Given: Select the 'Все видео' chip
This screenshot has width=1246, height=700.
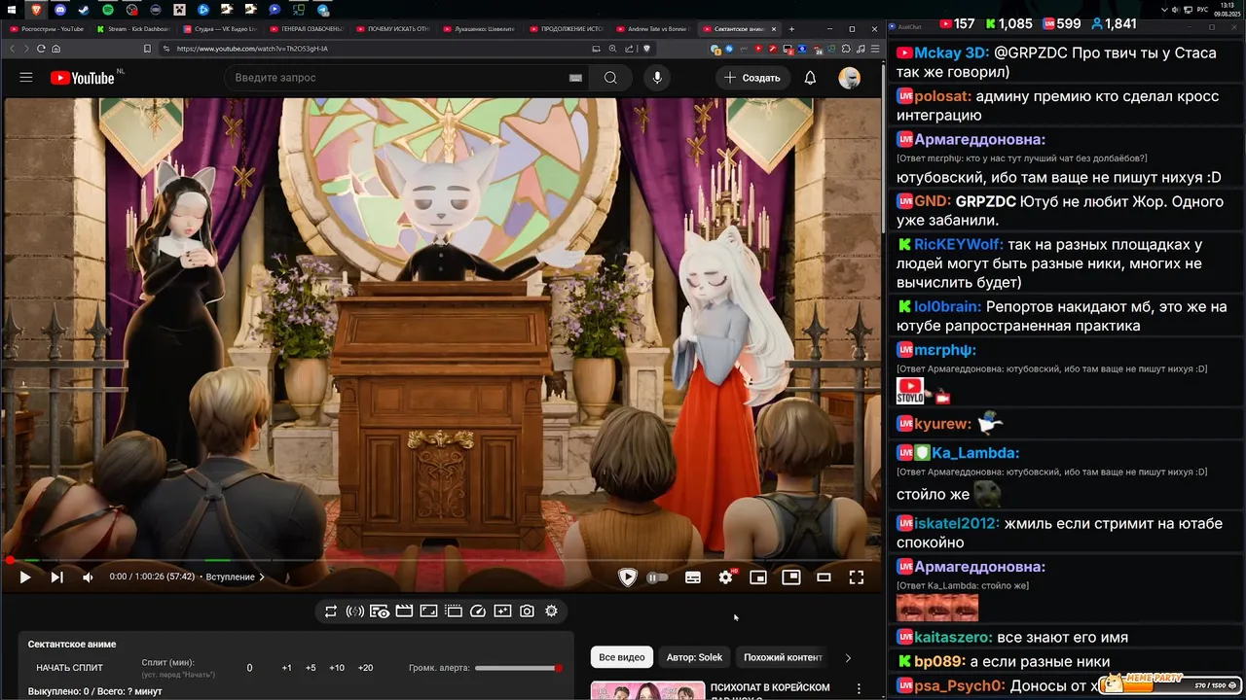Looking at the screenshot, I should pos(621,657).
